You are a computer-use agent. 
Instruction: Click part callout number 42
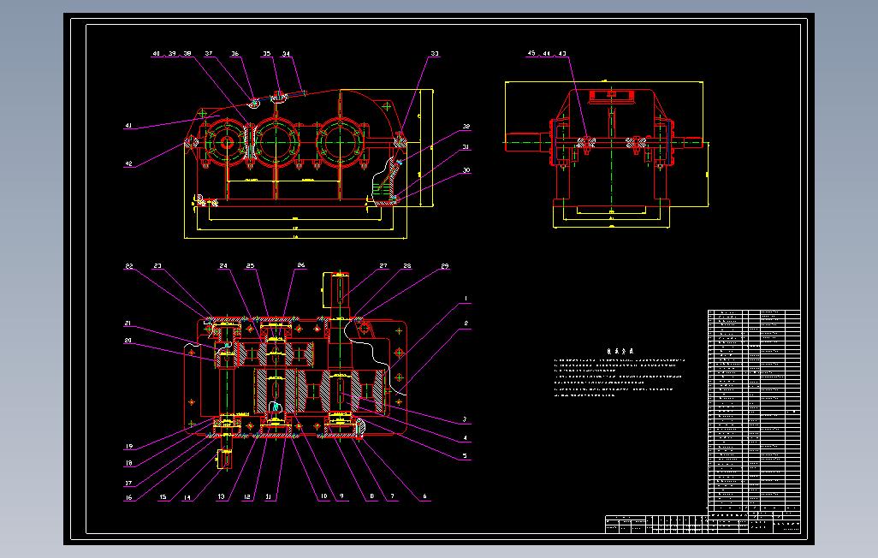[128, 164]
